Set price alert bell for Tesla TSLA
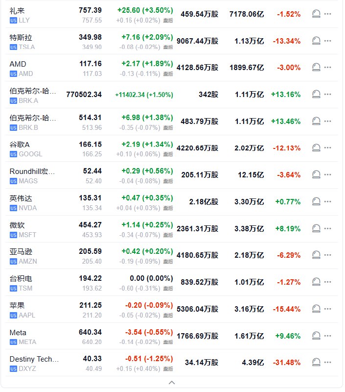Viewport: 345px width, 392px height. coord(316,41)
